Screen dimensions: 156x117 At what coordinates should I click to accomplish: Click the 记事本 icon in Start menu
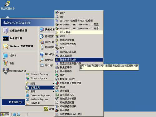point(6,56)
